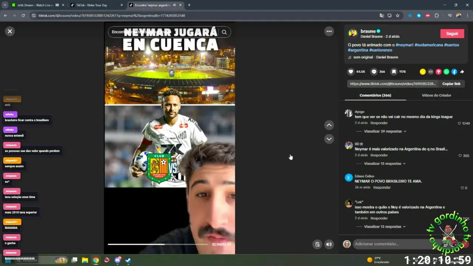The height and width of the screenshot is (266, 473).
Task: Share video via Facebook icon
Action: pyautogui.click(x=454, y=72)
